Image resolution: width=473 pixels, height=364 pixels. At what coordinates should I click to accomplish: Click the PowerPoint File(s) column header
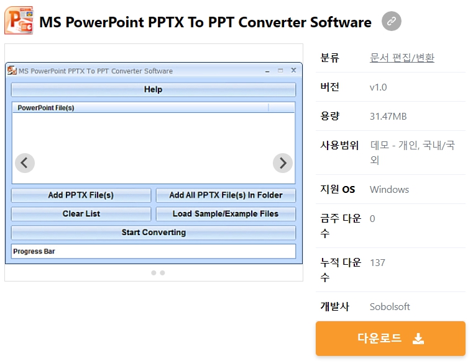tap(140, 108)
